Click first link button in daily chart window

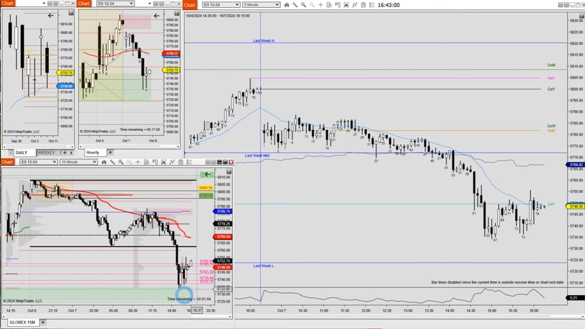50,4
